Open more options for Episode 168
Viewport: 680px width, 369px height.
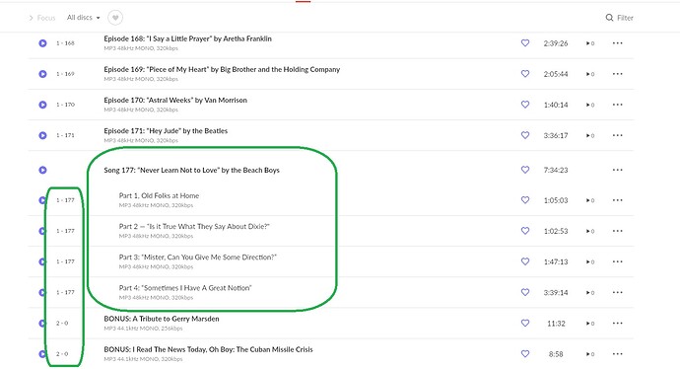618,43
